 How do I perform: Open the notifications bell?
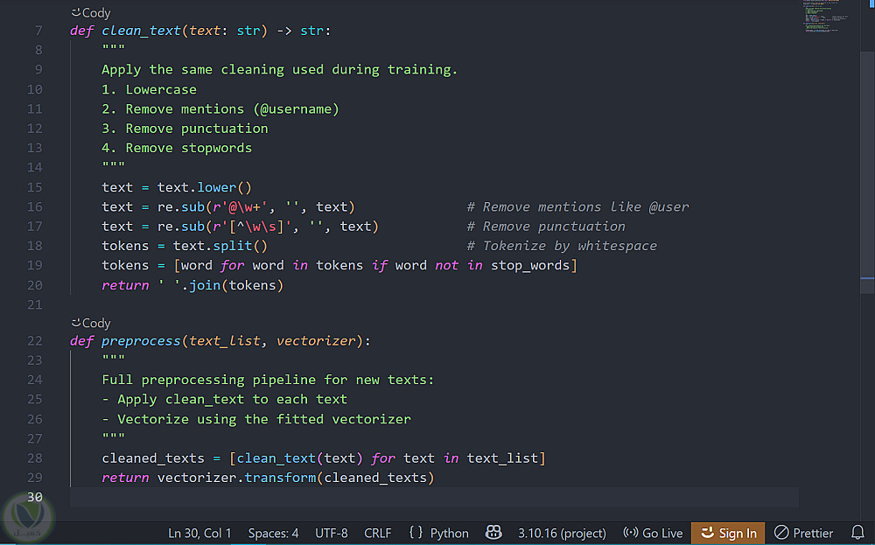point(857,533)
